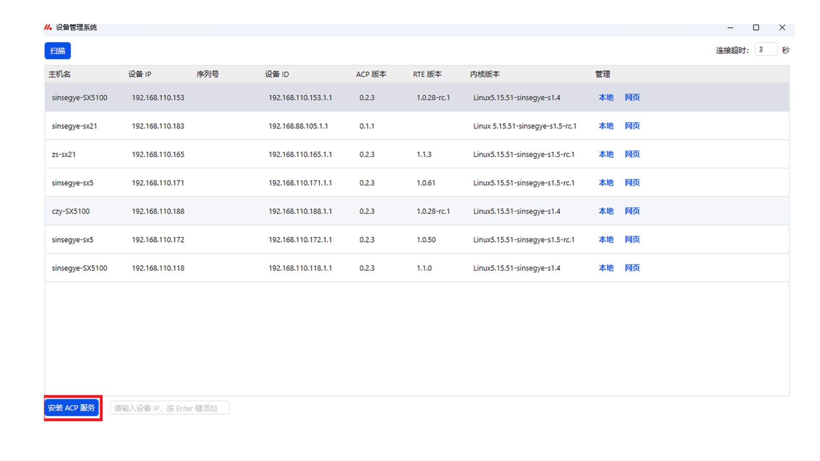Click the 内核版本 column header
The width and height of the screenshot is (820, 461).
click(x=485, y=74)
